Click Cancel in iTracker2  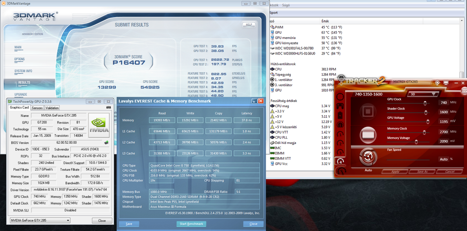pos(449,172)
